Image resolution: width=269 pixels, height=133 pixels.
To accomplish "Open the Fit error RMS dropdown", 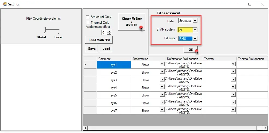I will [195, 39].
